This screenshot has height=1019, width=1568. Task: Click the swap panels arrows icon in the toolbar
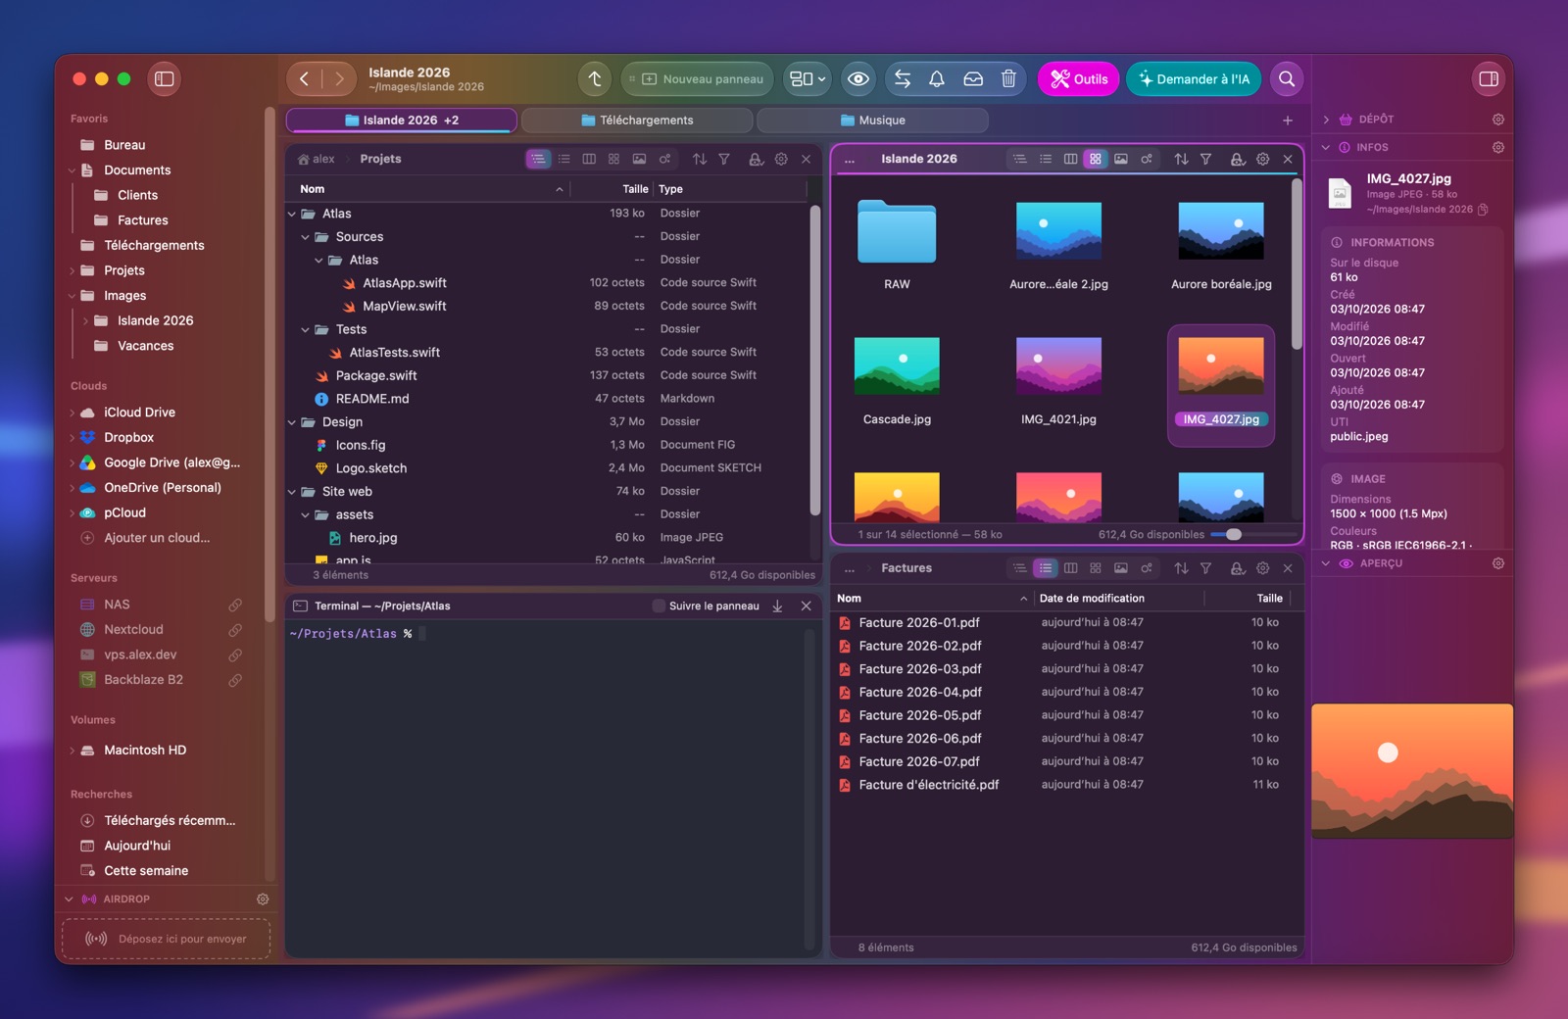[x=903, y=79]
